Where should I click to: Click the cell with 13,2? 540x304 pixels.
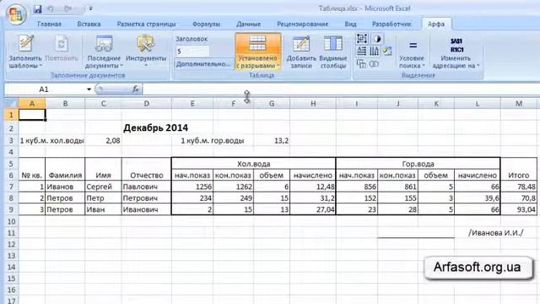272,141
